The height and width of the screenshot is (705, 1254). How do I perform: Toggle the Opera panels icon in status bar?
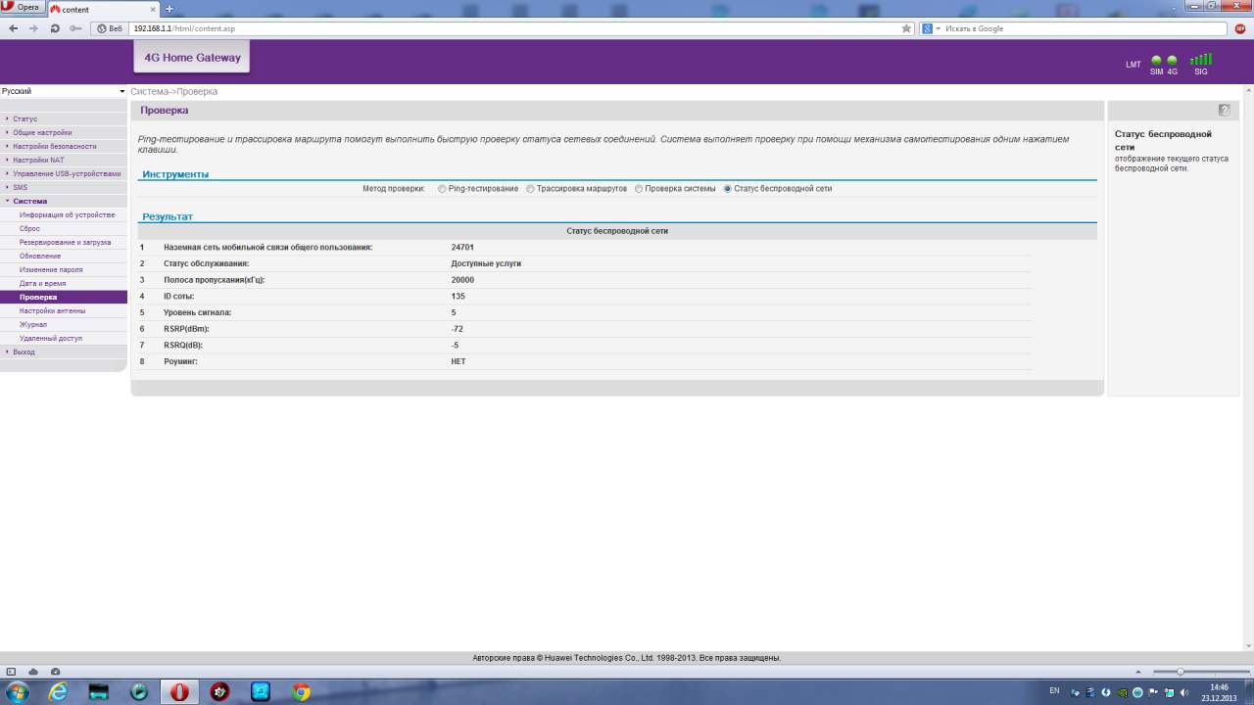click(11, 672)
